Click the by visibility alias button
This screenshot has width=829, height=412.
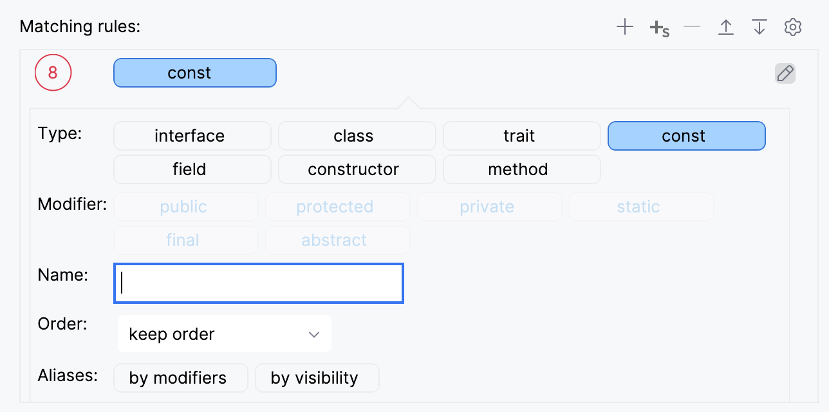(x=317, y=378)
